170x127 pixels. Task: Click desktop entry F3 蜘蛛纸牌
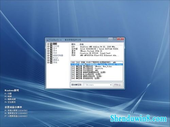10,99
